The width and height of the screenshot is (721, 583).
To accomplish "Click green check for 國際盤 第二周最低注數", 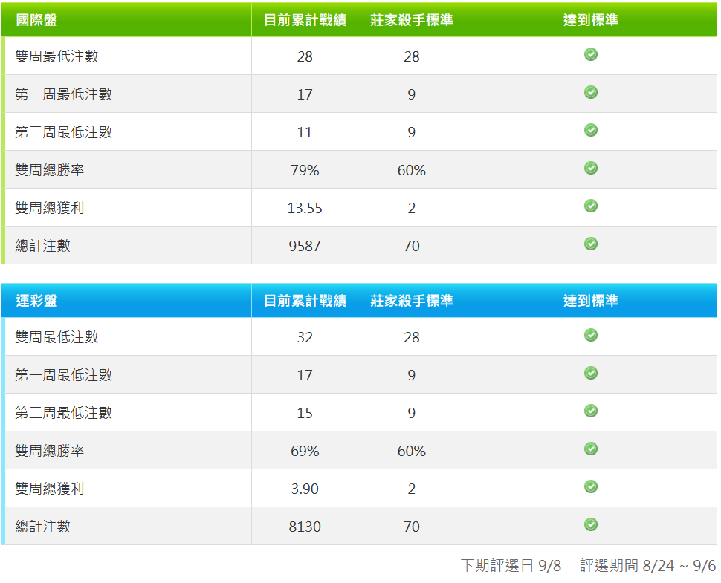I will pos(590,131).
